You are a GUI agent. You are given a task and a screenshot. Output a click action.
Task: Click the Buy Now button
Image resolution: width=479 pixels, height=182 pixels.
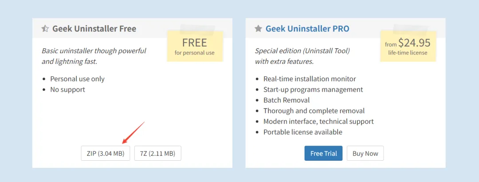pyautogui.click(x=365, y=153)
